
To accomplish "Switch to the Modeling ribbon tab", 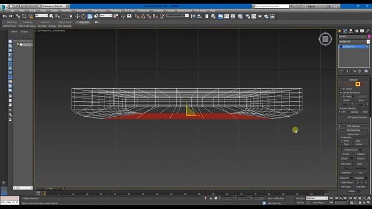I will pyautogui.click(x=12, y=22).
